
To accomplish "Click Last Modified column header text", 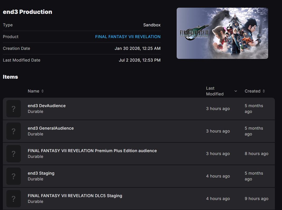I will pos(215,91).
